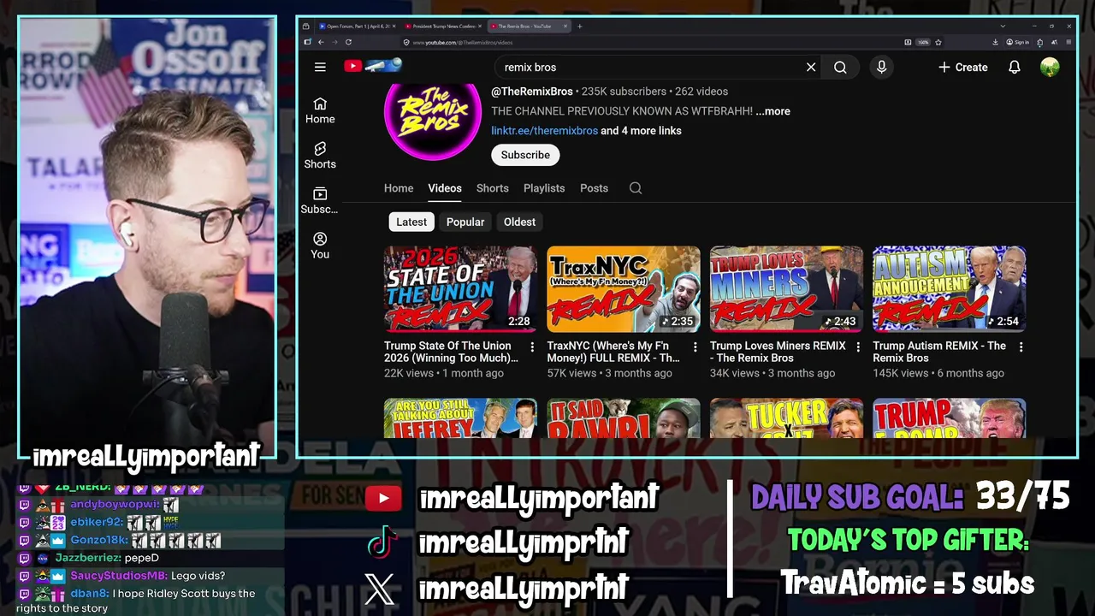1095x616 pixels.
Task: Play the Autism Announcement REMIX thumbnail
Action: [x=949, y=289]
